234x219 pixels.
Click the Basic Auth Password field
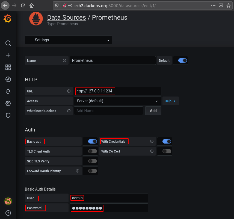point(109,208)
